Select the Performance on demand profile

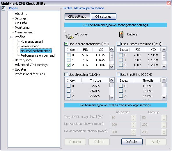pos(38,55)
